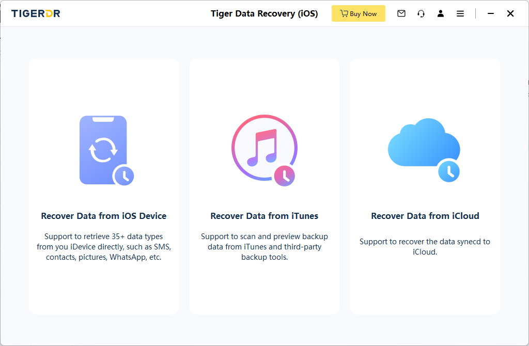The image size is (529, 346).
Task: Click the "Tiger Data Recovery (iOS)" title text
Action: pyautogui.click(x=264, y=14)
